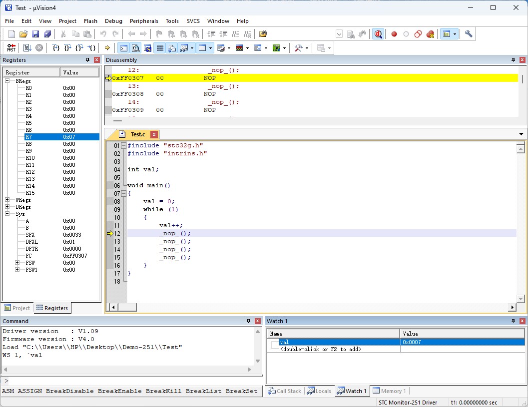Create a new file from the toolbar

click(11, 34)
